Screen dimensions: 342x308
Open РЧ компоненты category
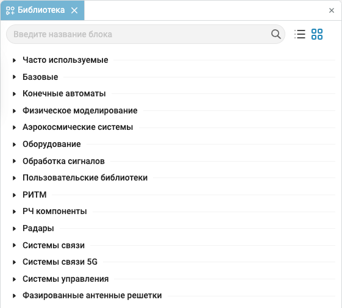(x=55, y=212)
